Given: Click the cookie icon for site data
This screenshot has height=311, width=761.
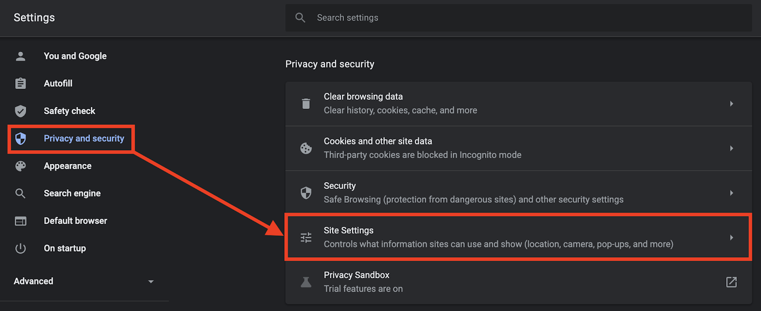Looking at the screenshot, I should click(306, 148).
